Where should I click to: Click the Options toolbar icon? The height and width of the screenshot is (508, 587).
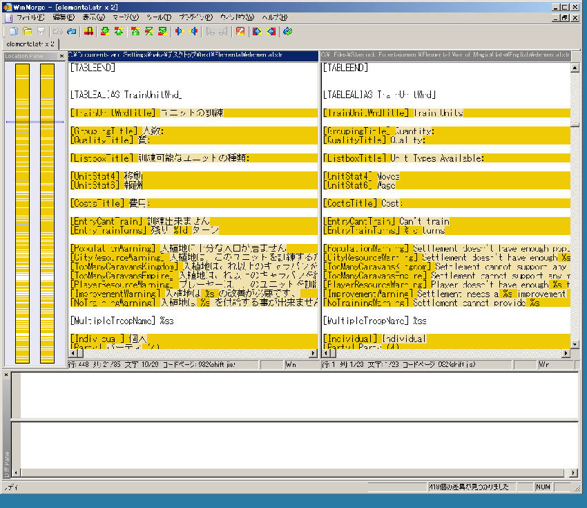pyautogui.click(x=240, y=31)
